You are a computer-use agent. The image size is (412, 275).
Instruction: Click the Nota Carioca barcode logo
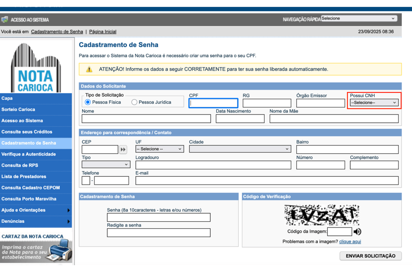click(x=36, y=68)
